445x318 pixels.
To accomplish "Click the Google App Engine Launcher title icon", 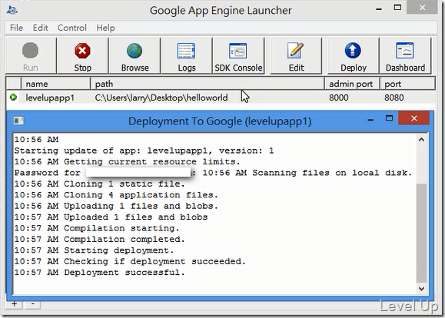I will (x=12, y=10).
